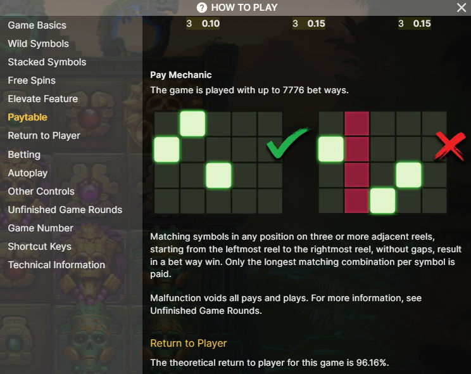Select Stacked Symbols in sidebar
Viewport: 471px width, 374px height.
coord(47,62)
